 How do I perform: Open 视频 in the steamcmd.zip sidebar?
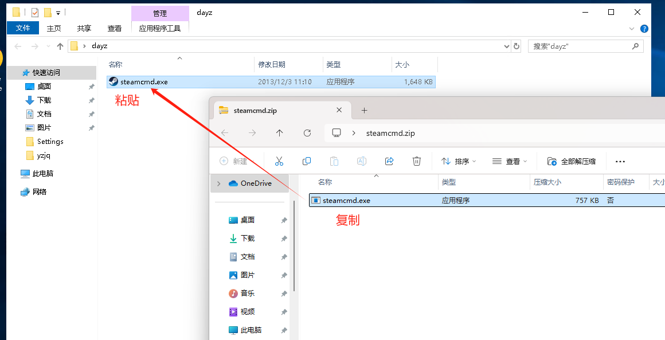pyautogui.click(x=248, y=311)
